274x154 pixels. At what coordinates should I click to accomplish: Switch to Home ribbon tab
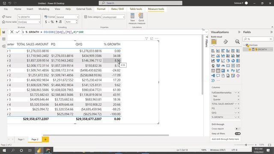[x=18, y=9]
